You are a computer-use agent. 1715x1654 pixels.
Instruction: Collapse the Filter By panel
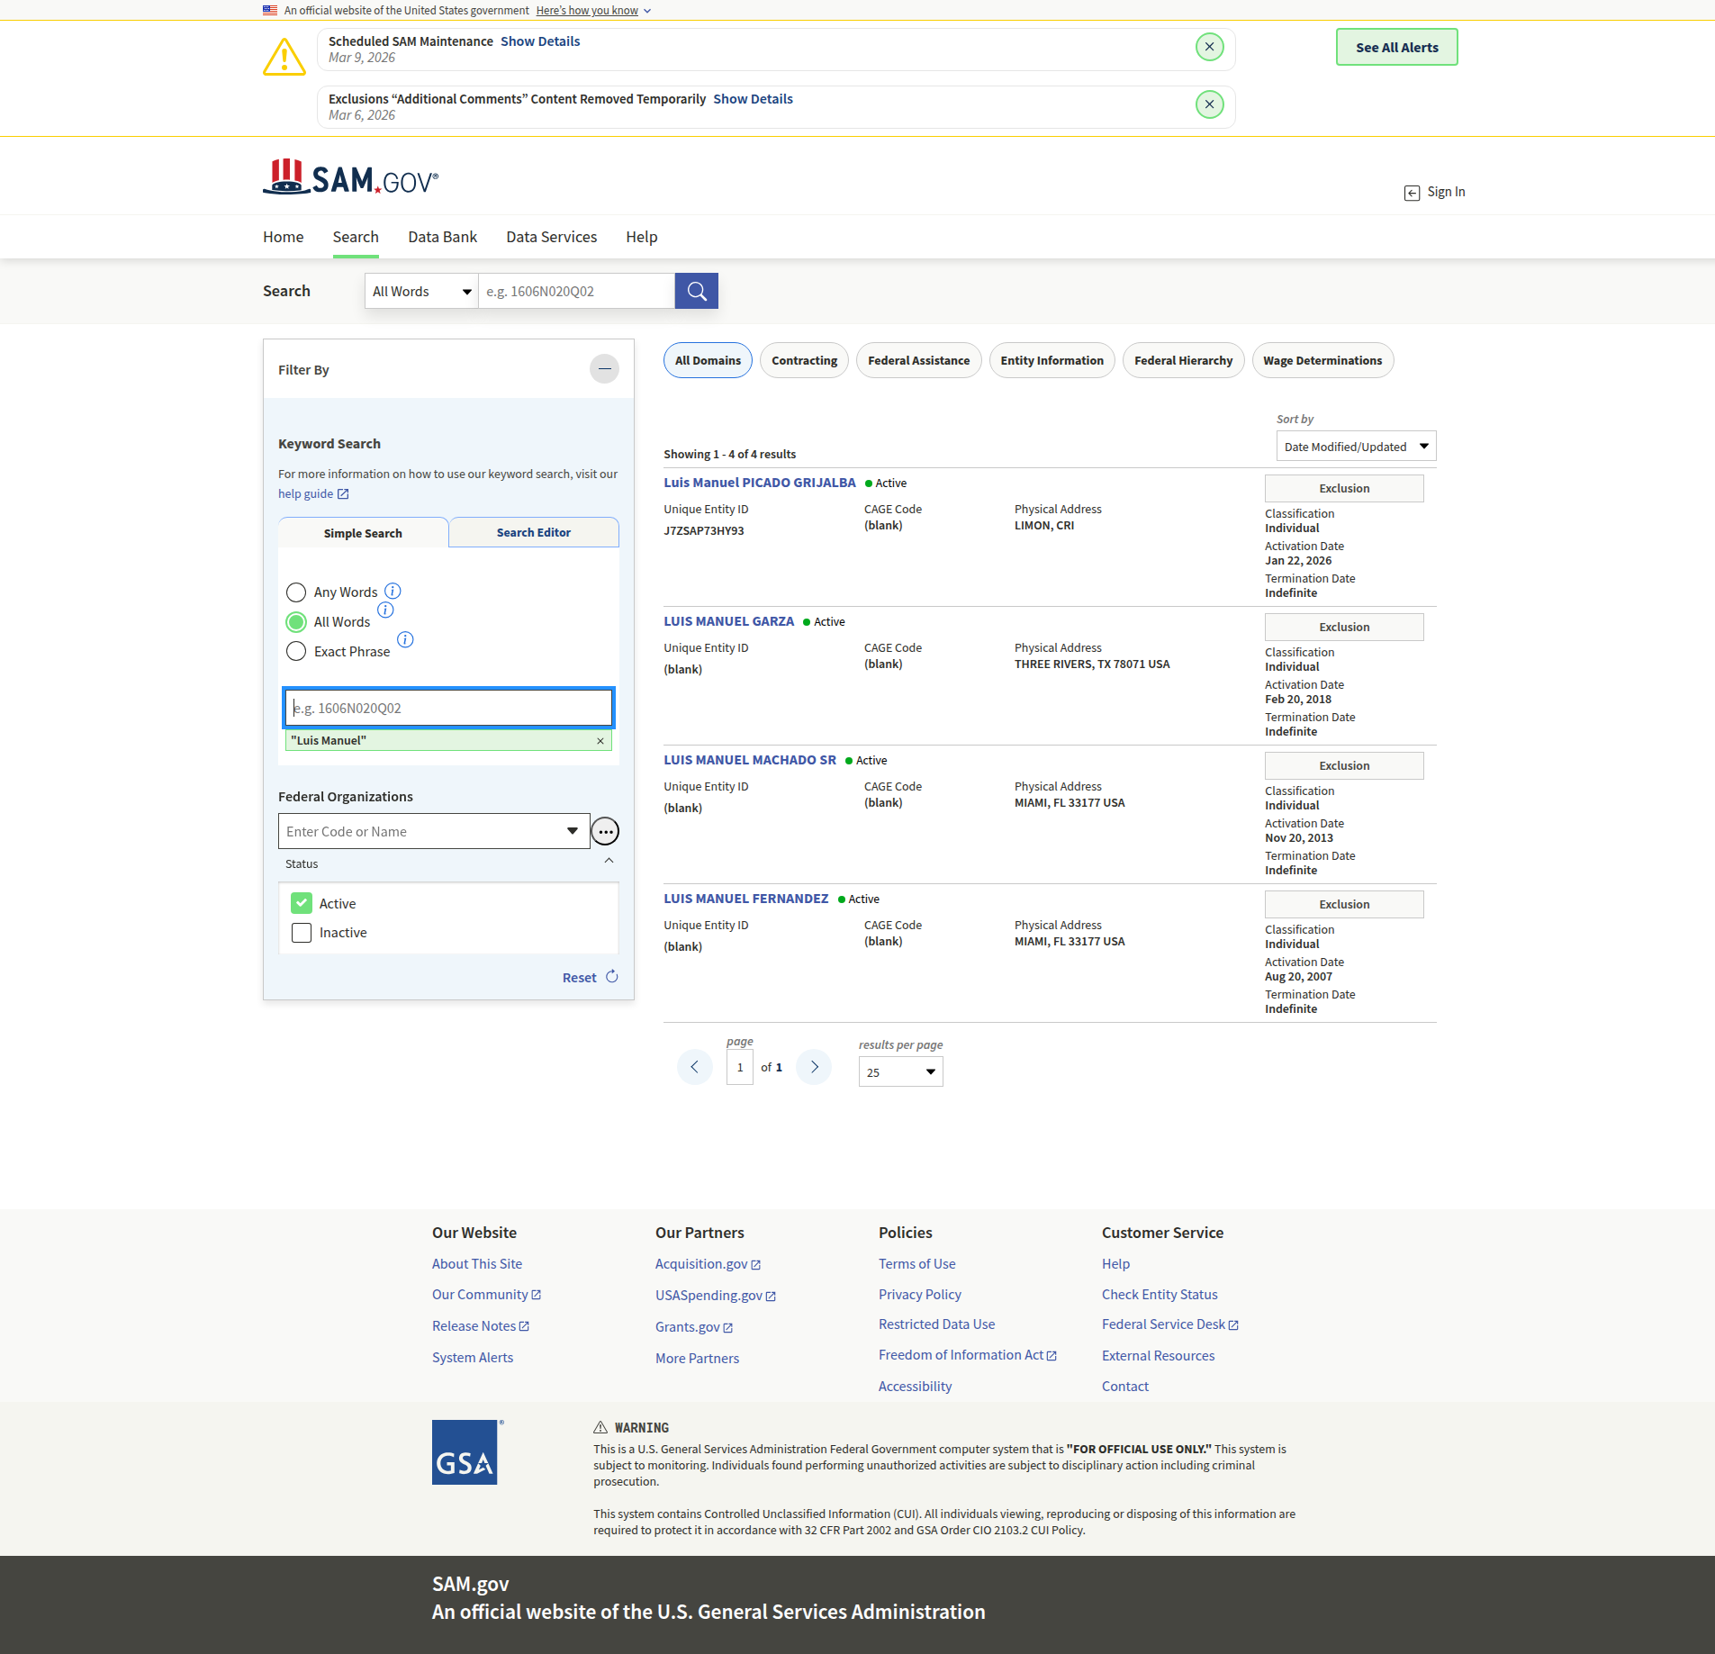604,369
